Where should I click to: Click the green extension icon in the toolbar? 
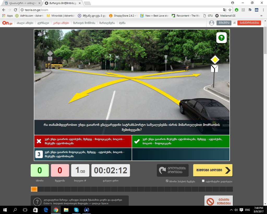pos(236,10)
